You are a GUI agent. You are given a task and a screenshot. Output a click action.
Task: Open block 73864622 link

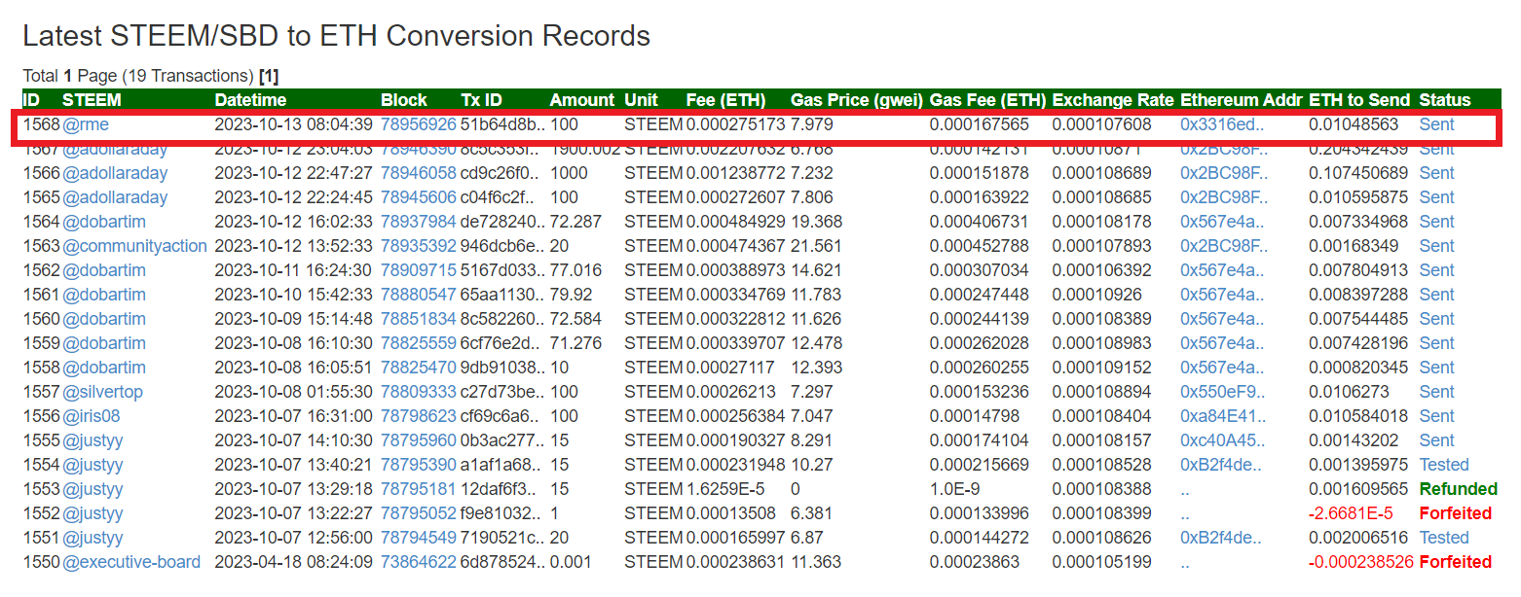419,562
